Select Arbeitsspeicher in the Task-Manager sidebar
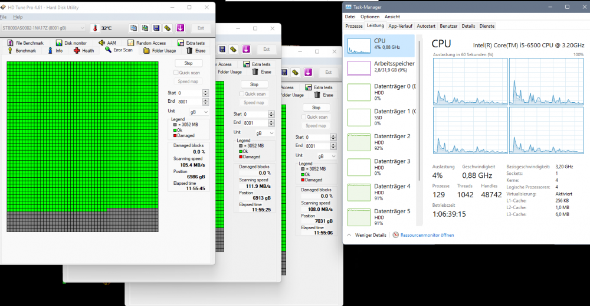 [379, 67]
